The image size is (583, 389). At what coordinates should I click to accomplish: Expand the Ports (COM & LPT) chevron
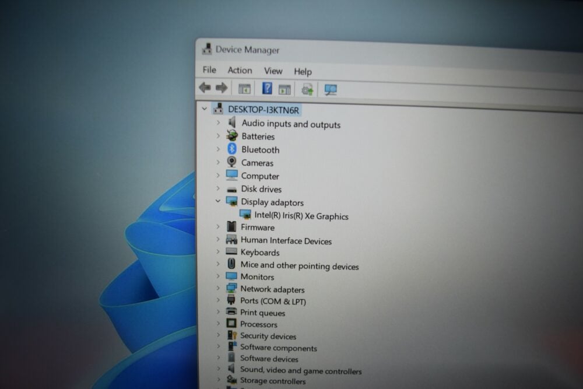(218, 300)
